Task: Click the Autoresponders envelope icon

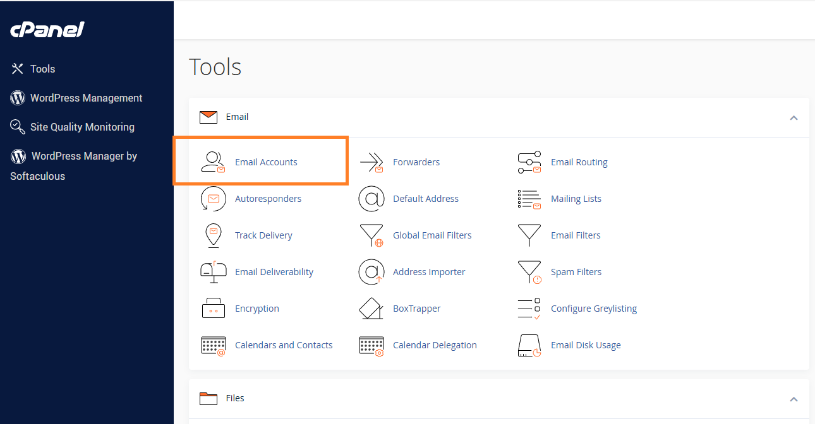Action: (213, 199)
